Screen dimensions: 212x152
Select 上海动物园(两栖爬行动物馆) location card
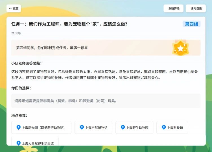pyautogui.click(x=41, y=128)
